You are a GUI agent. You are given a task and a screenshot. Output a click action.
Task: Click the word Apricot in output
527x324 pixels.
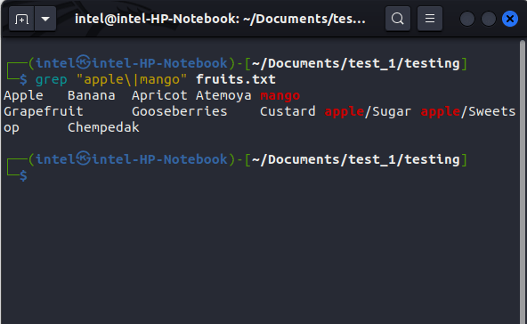159,96
